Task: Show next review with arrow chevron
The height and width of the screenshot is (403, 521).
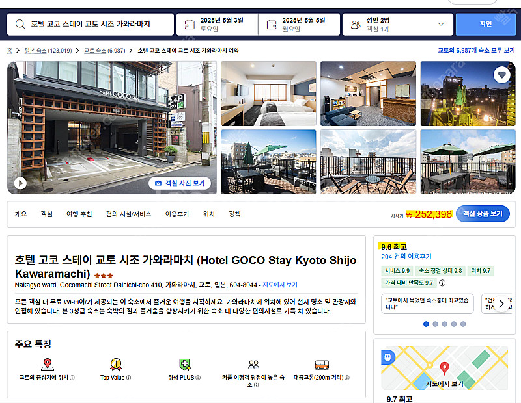Action: [501, 304]
